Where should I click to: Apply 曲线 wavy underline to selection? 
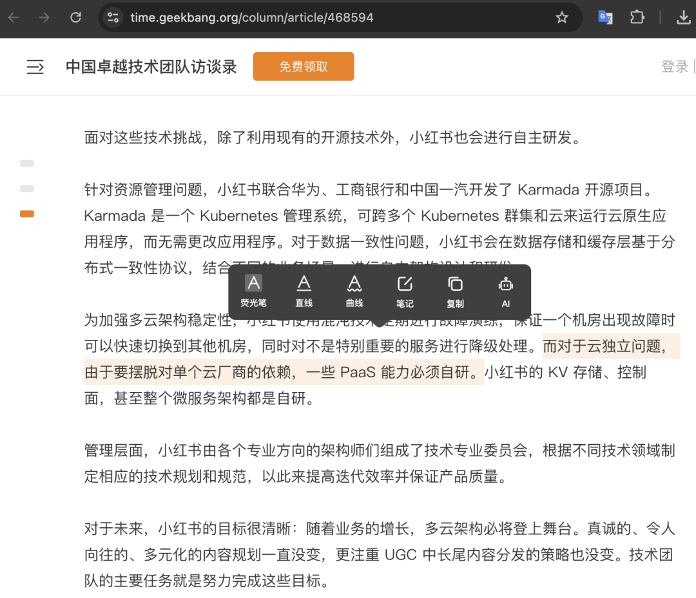pos(354,291)
